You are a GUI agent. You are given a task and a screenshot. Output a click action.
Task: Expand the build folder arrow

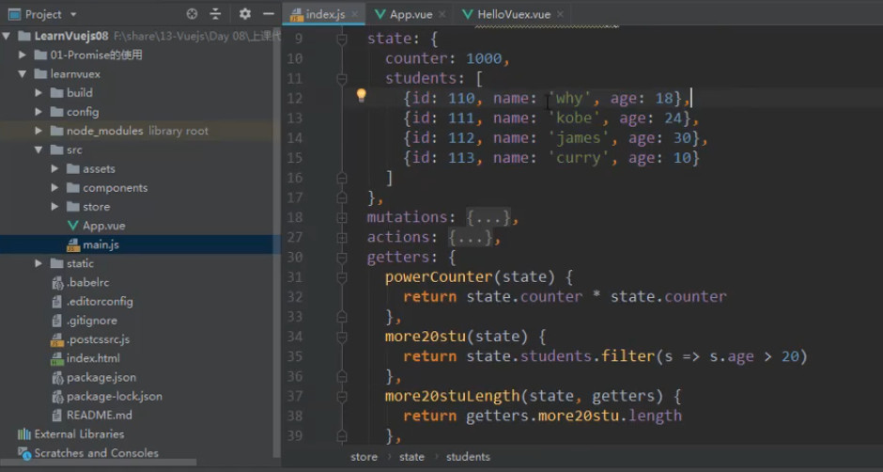39,92
